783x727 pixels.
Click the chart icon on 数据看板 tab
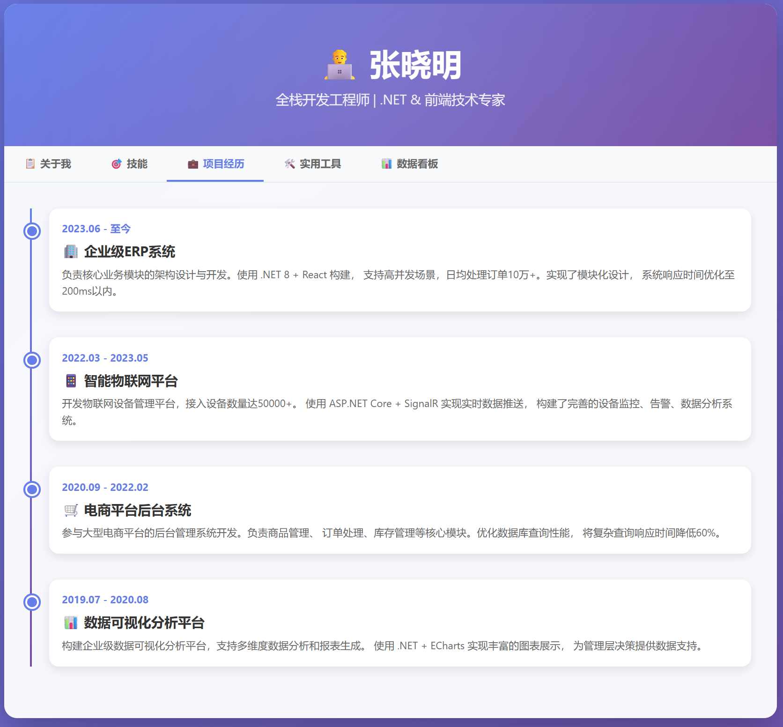386,163
